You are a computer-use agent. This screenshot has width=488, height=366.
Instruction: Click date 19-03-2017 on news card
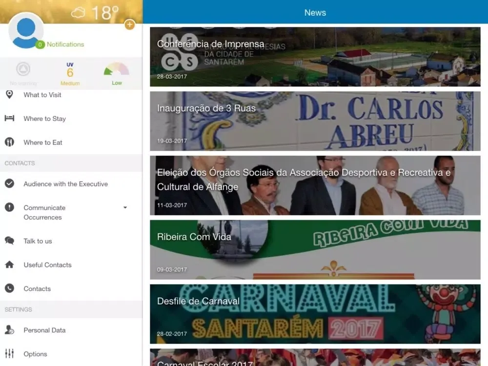[172, 141]
